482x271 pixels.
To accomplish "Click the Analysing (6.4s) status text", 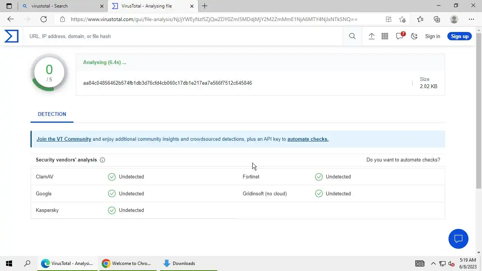I will point(105,62).
